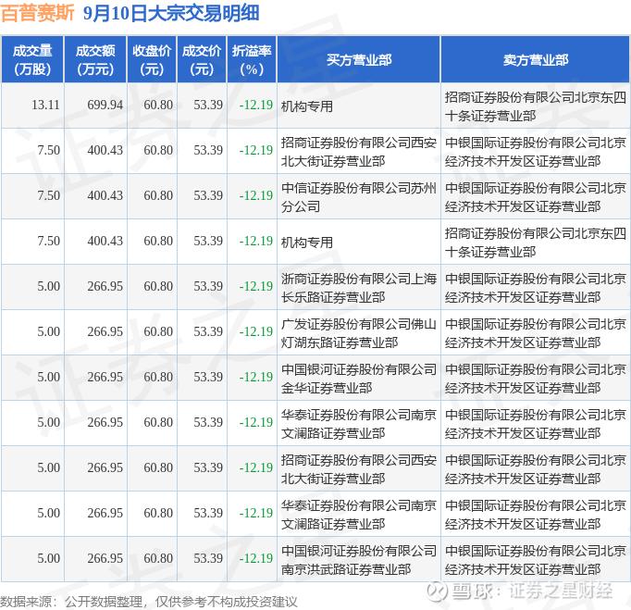
Task: Click 中银国际 seller in 中信证券苏州 row
Action: 535,197
